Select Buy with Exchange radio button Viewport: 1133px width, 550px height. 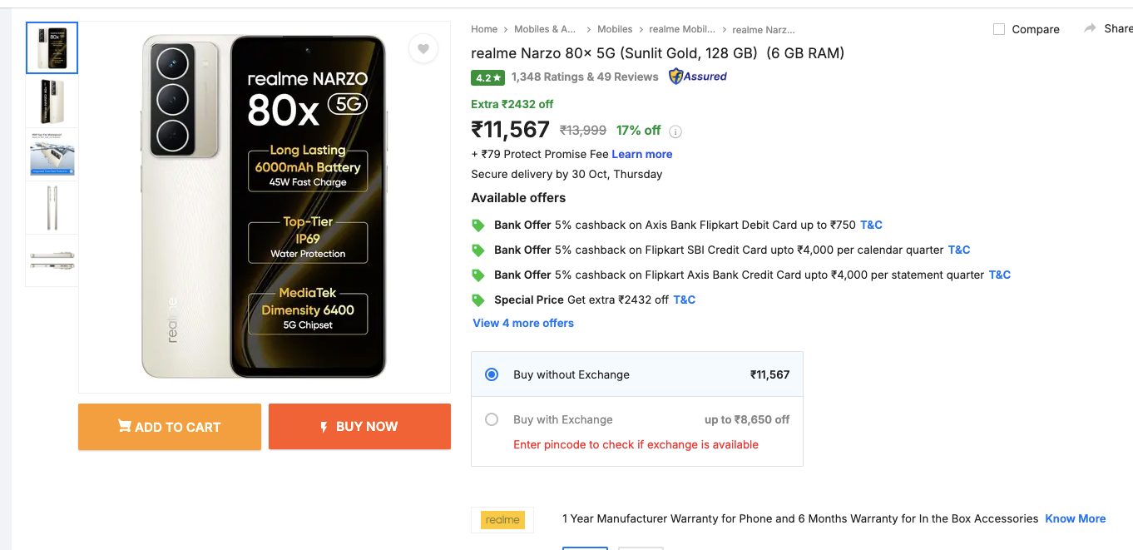tap(492, 419)
